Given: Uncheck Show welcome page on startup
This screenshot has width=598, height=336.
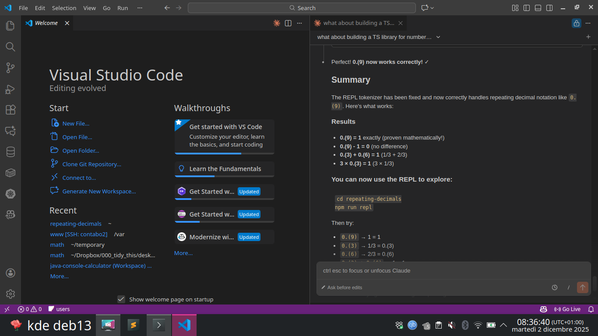Looking at the screenshot, I should click(121, 299).
